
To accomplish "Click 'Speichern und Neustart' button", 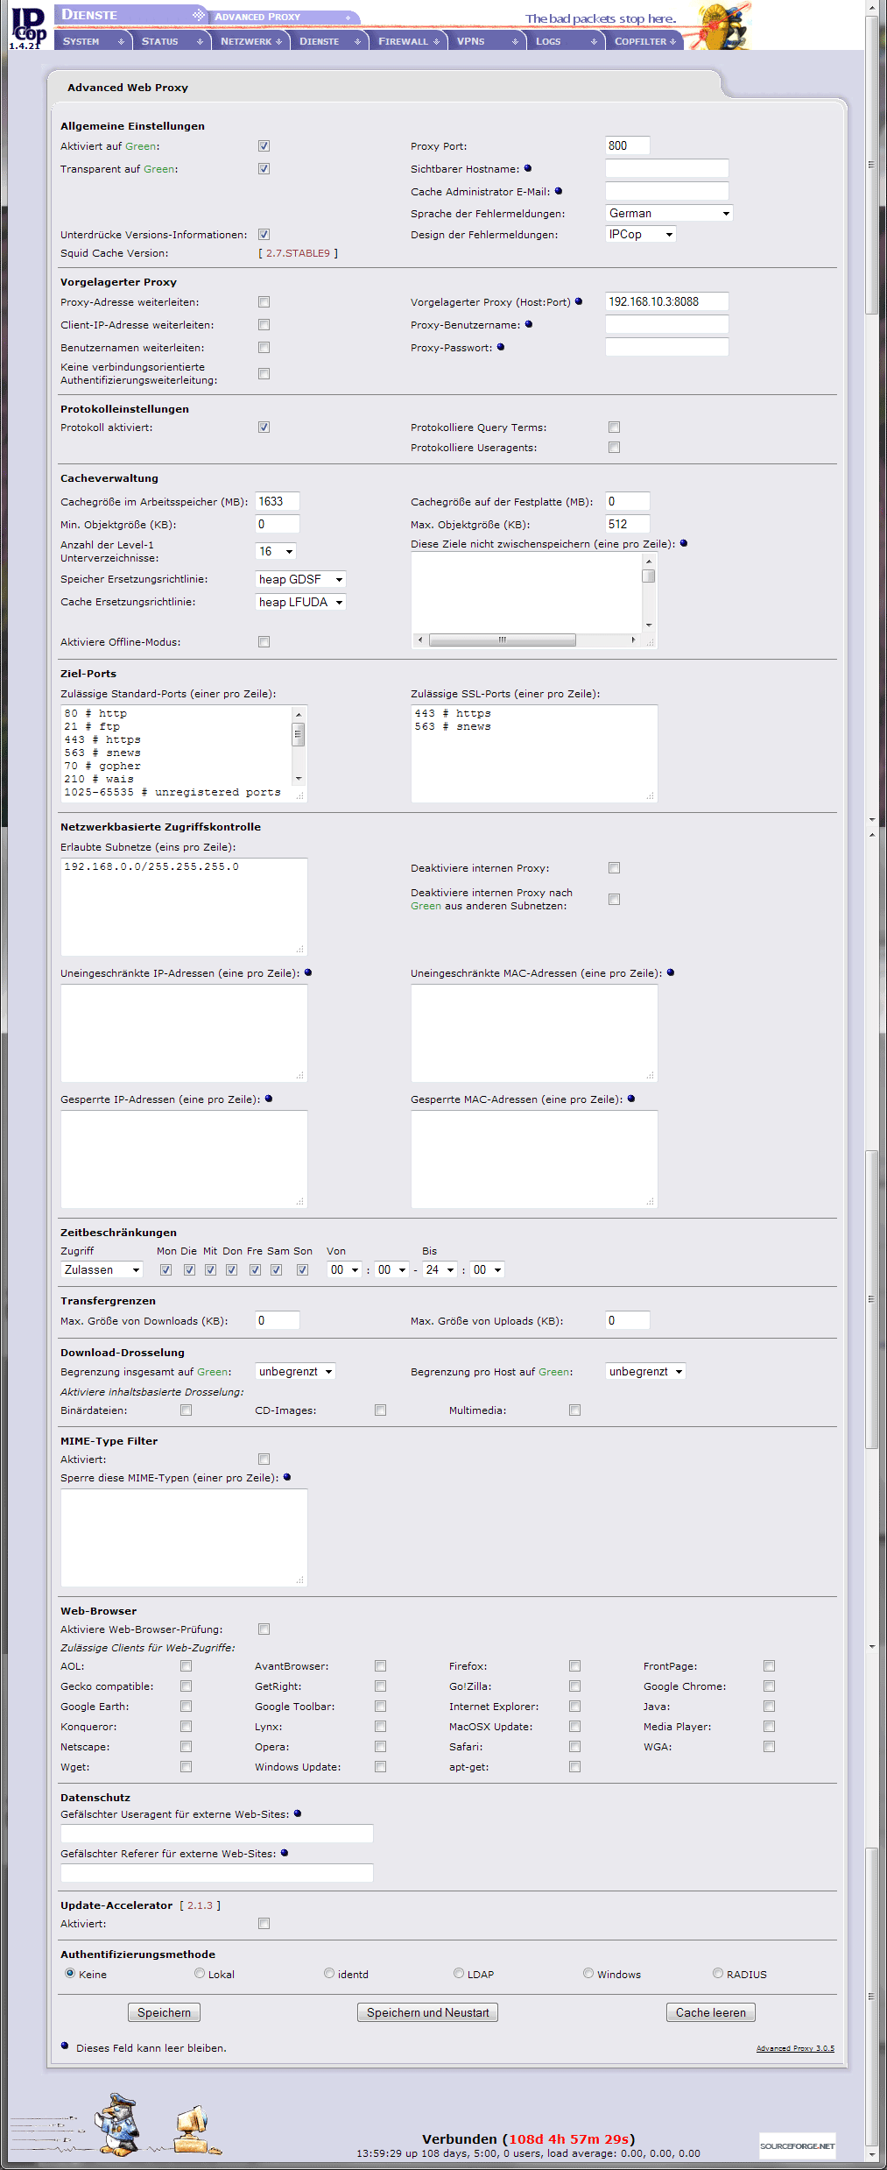I will (428, 2012).
